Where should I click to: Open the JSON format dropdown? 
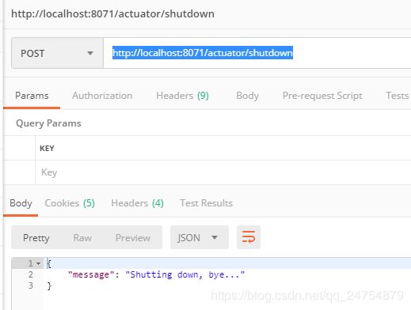[200, 237]
